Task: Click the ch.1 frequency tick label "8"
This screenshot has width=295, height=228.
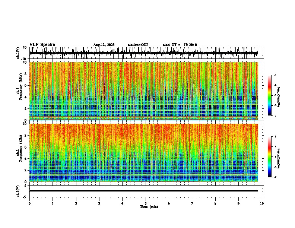Action: (x=26, y=74)
